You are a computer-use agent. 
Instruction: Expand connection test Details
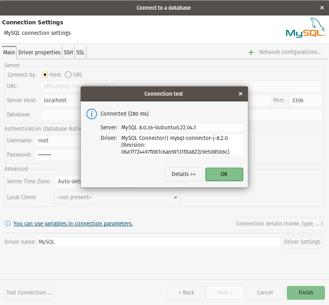(x=183, y=174)
